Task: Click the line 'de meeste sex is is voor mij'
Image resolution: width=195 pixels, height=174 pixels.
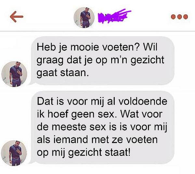Action: [x=102, y=127]
